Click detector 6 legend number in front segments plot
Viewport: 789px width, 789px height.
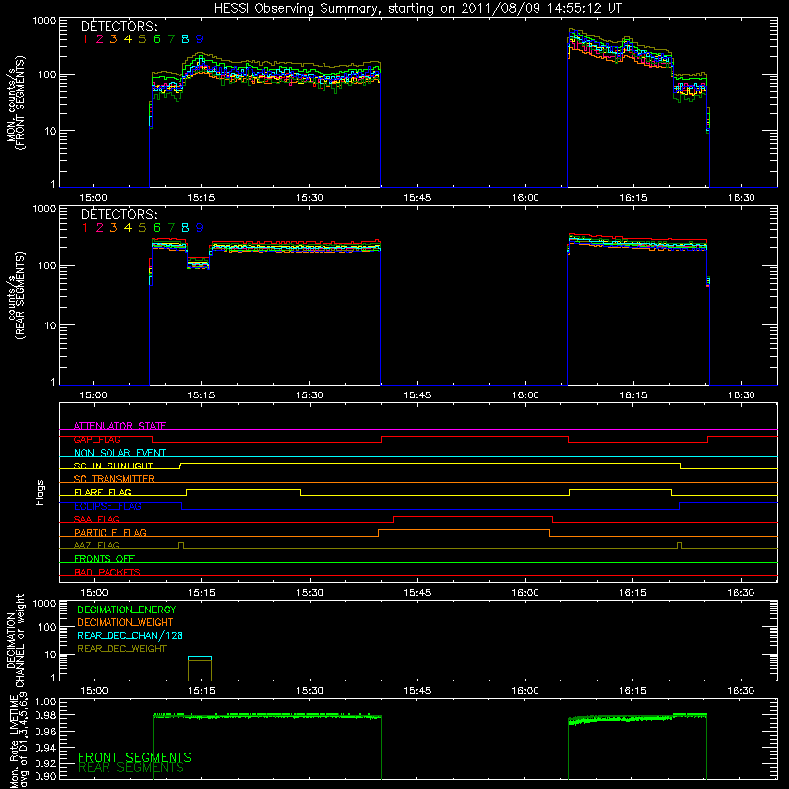tap(157, 39)
